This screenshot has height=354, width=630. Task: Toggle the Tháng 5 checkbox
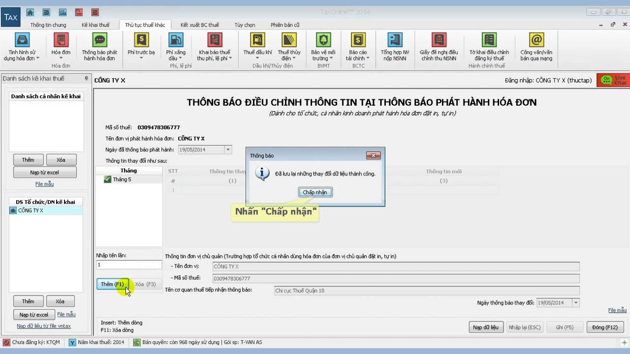(x=108, y=179)
